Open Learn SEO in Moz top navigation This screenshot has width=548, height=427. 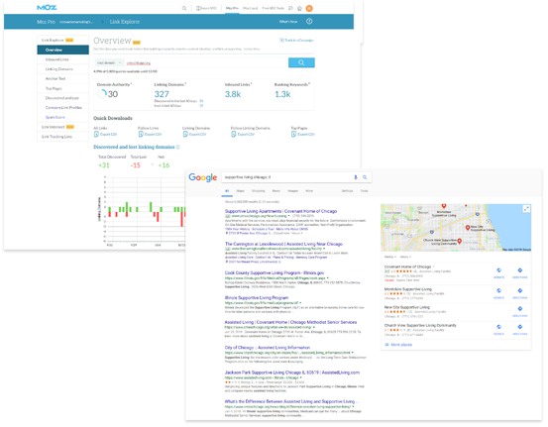[x=206, y=8]
